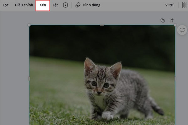Click the Hình động text label
Screen dimensions: 188x125
click(x=91, y=5)
